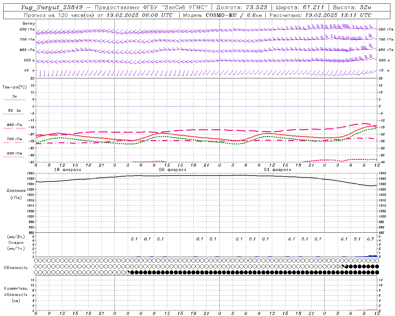Click the 700 гПа temperature legend entry
The height and width of the screenshot is (316, 395).
click(15, 139)
